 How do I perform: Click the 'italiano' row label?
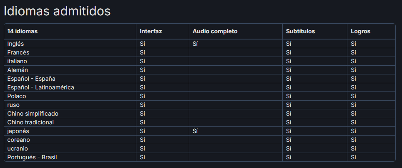[x=17, y=61]
